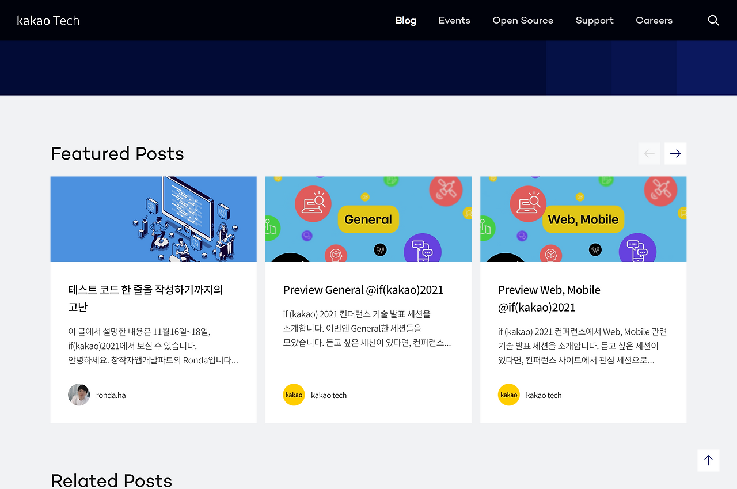Image resolution: width=737 pixels, height=489 pixels.
Task: Open 'Preview General @if(kakao)2021' post
Action: [363, 290]
